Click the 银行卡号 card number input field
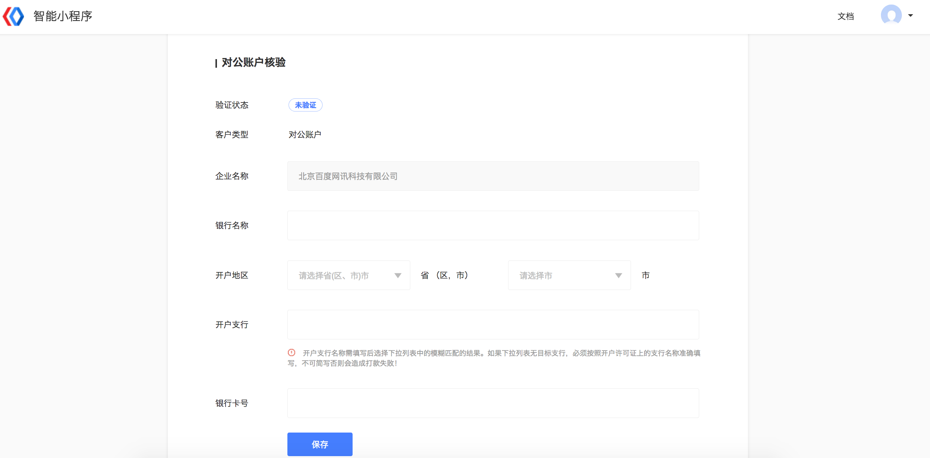This screenshot has height=458, width=930. click(x=493, y=403)
